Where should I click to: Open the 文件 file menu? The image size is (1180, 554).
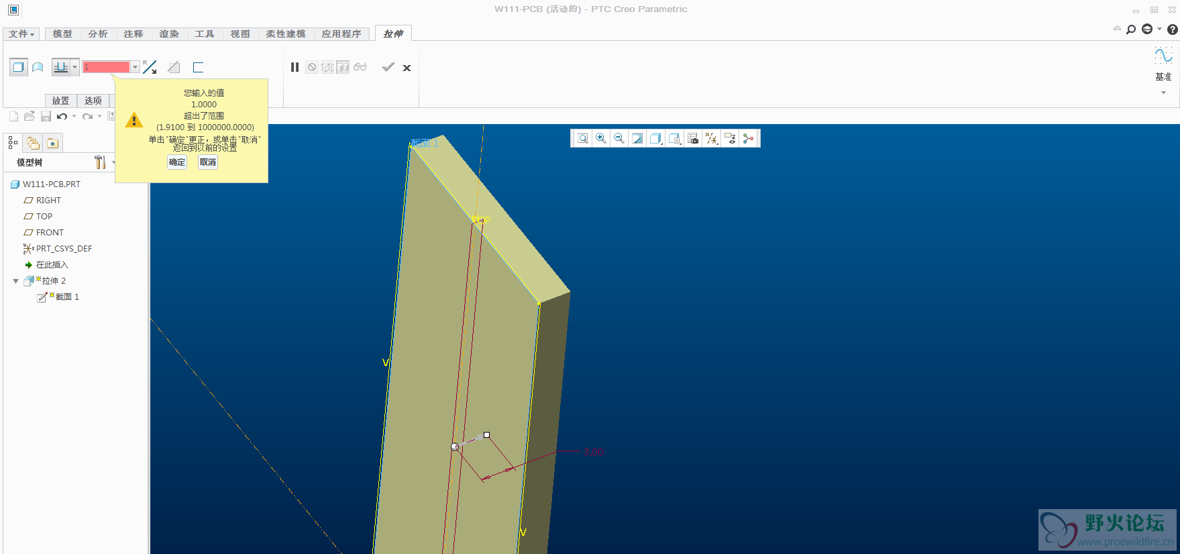21,34
